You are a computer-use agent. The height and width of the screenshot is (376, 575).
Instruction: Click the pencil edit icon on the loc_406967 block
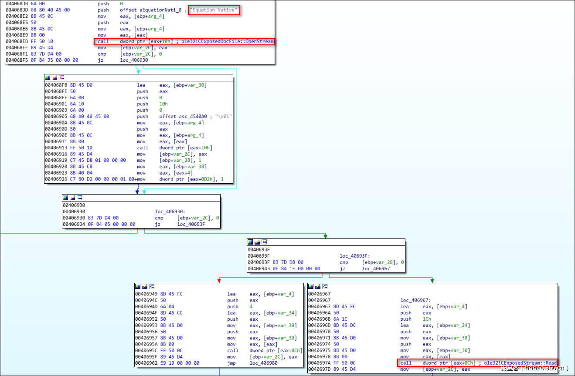pos(318,286)
